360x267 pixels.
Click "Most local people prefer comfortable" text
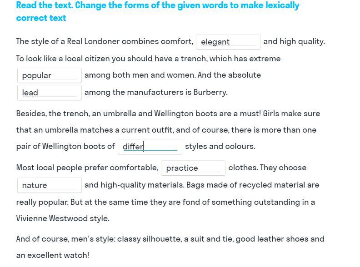pos(87,168)
